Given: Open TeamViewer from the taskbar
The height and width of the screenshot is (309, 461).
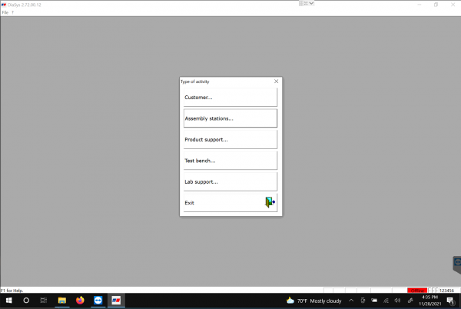Looking at the screenshot, I should coord(98,301).
